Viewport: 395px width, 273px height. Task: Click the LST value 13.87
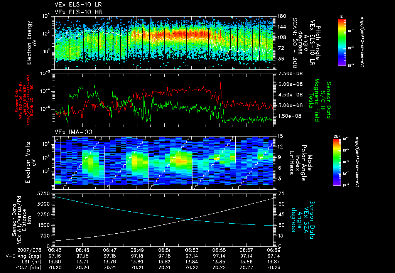point(273,262)
